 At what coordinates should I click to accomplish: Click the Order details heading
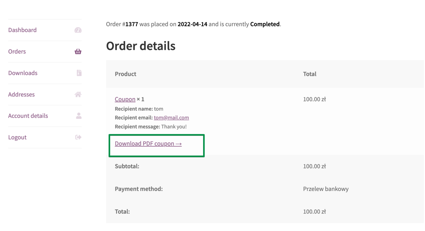[141, 46]
